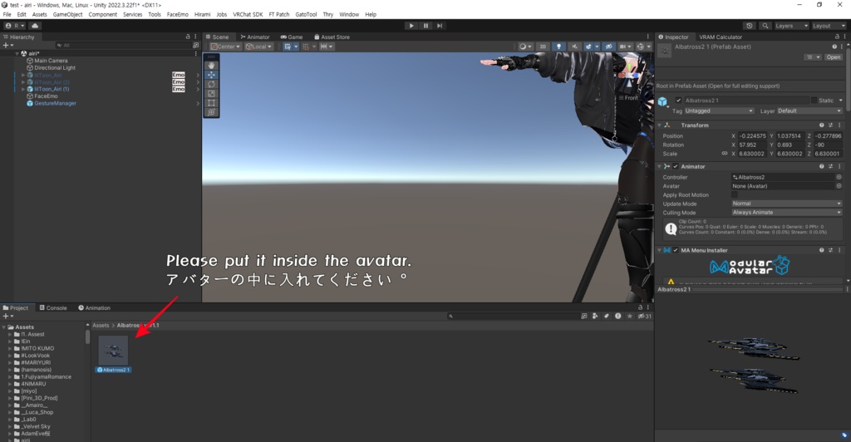Select the Rotate tool in Scene overlay

211,84
